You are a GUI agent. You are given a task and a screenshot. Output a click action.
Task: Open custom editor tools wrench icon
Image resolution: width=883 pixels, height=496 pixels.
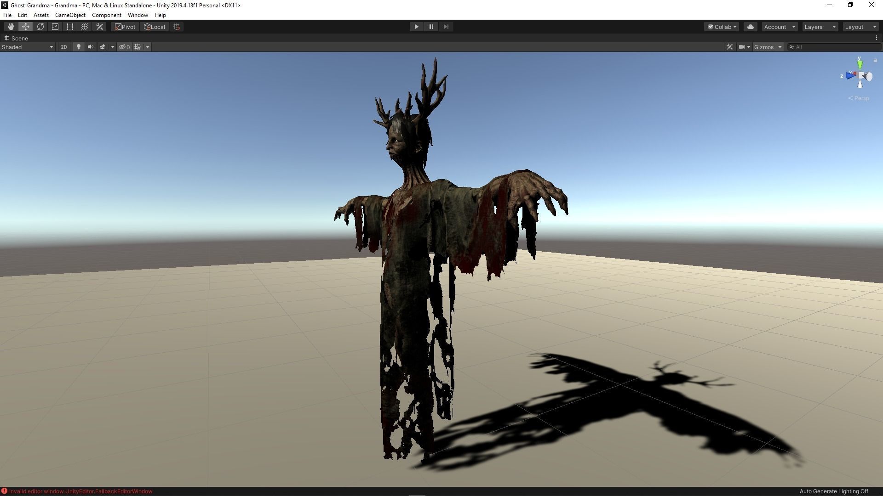99,27
